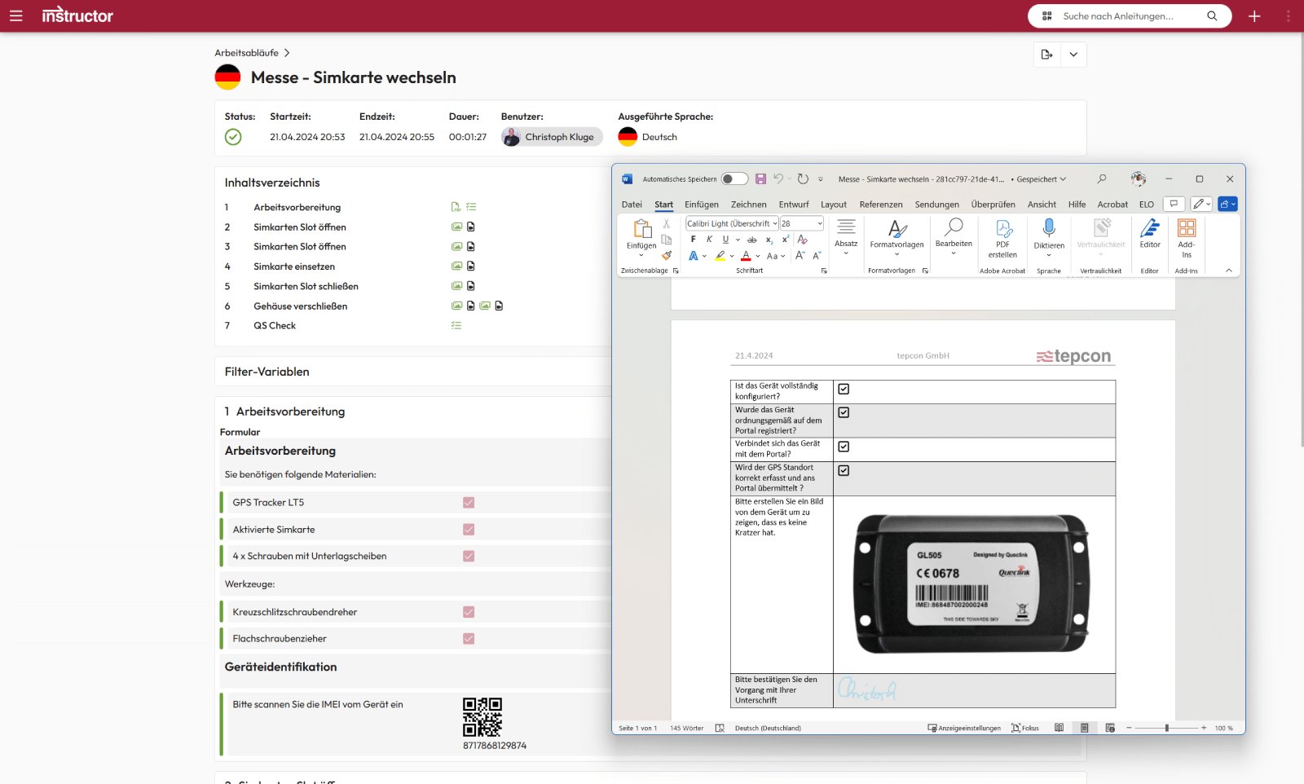Open the Einfügen ribbon tab
Viewport: 1304px width, 784px height.
coord(702,205)
